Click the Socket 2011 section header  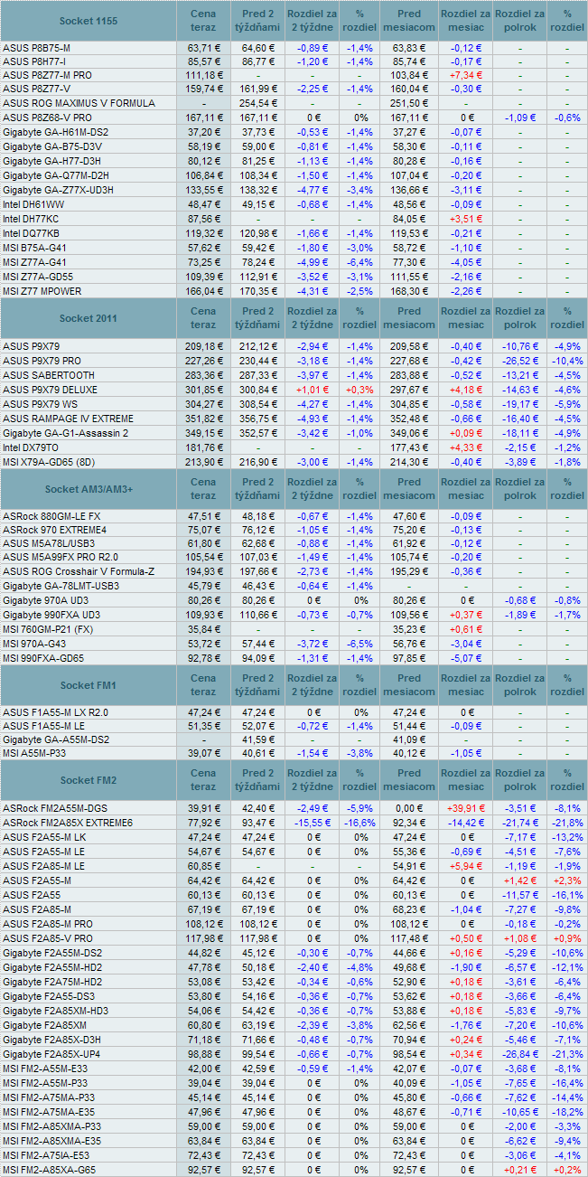point(89,318)
